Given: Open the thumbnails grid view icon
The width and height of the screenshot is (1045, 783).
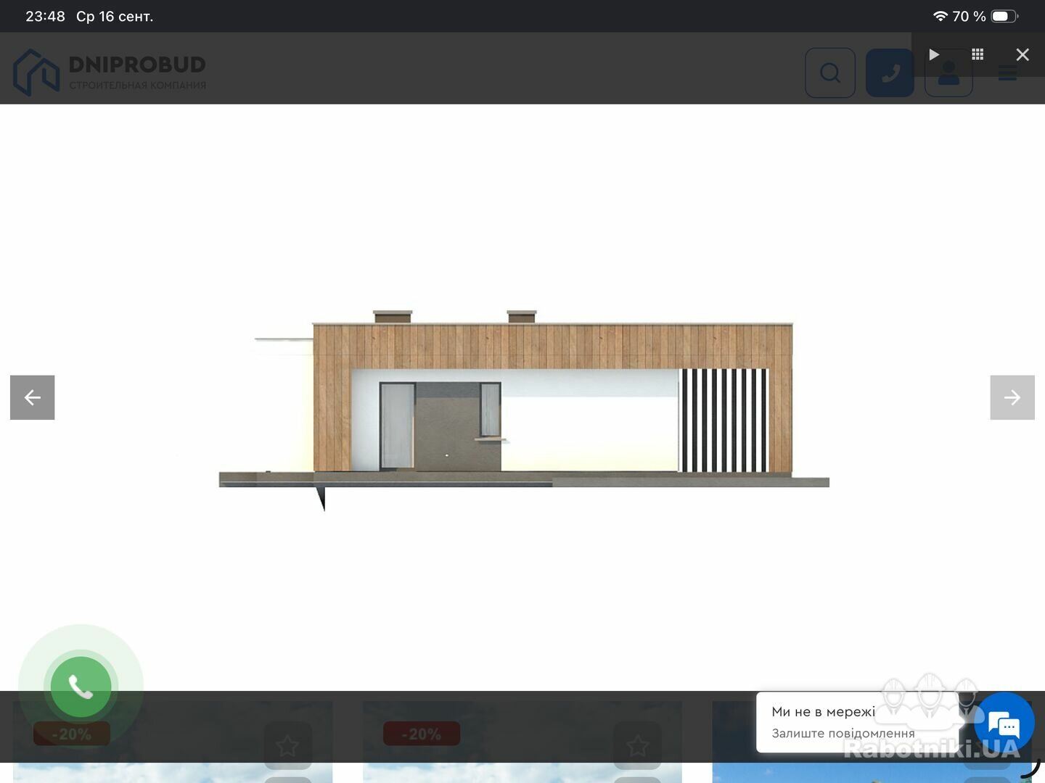Looking at the screenshot, I should [x=978, y=54].
